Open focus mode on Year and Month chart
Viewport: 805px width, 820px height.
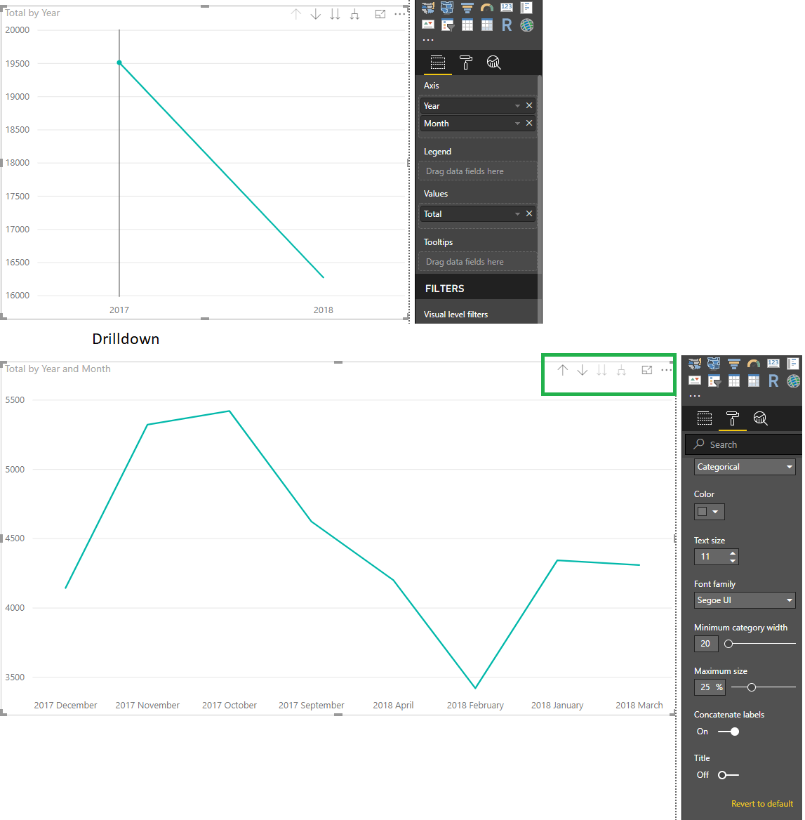tap(647, 370)
